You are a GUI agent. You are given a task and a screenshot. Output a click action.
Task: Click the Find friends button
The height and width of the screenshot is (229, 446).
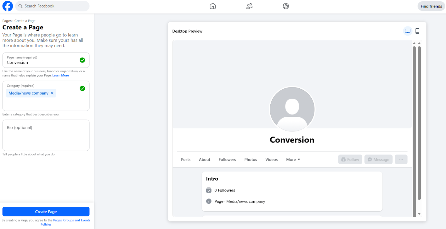click(x=431, y=6)
